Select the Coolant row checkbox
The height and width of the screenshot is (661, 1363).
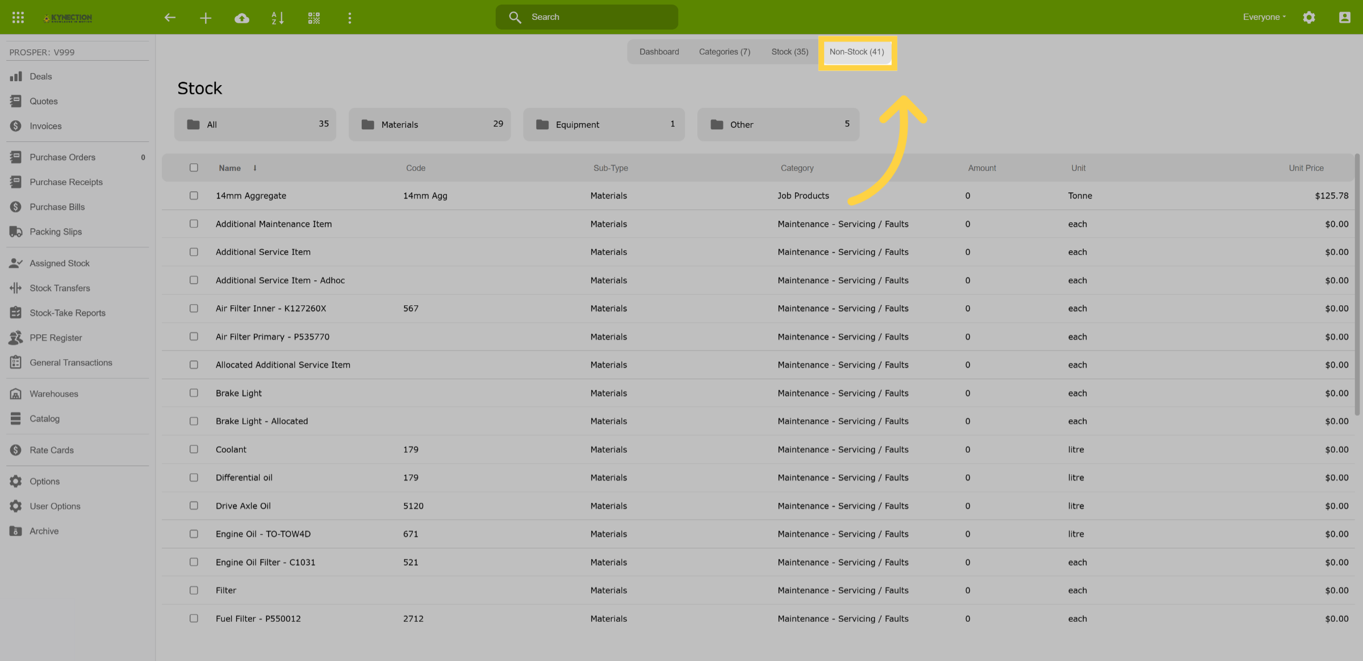[x=194, y=449]
